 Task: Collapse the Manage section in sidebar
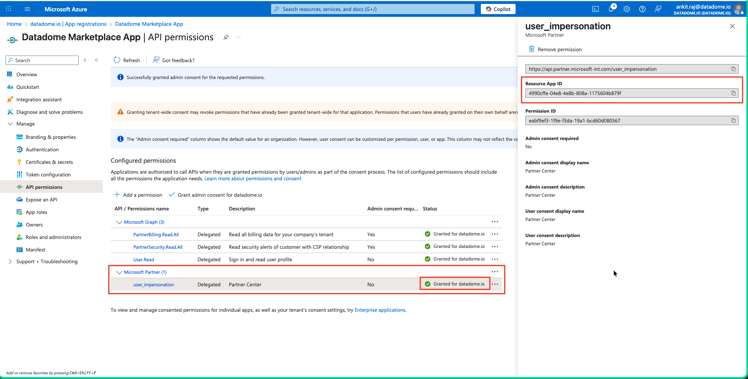[10, 124]
